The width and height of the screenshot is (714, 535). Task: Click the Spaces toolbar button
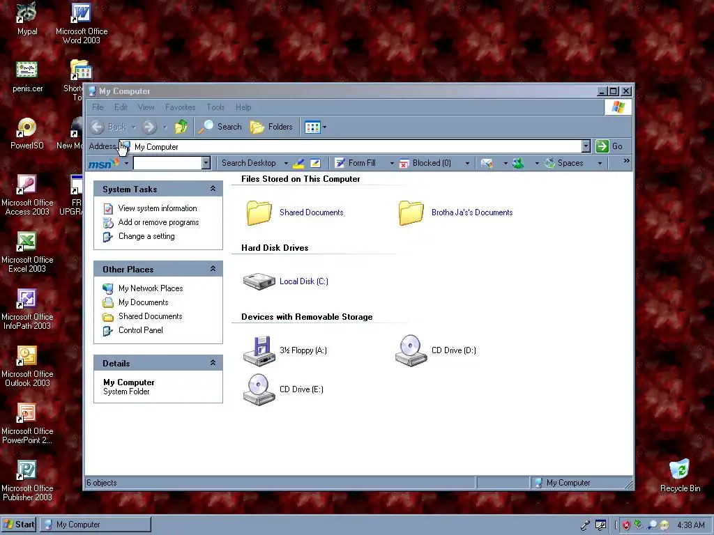point(564,163)
